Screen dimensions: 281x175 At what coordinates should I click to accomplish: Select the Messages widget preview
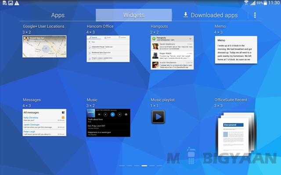tap(44, 122)
